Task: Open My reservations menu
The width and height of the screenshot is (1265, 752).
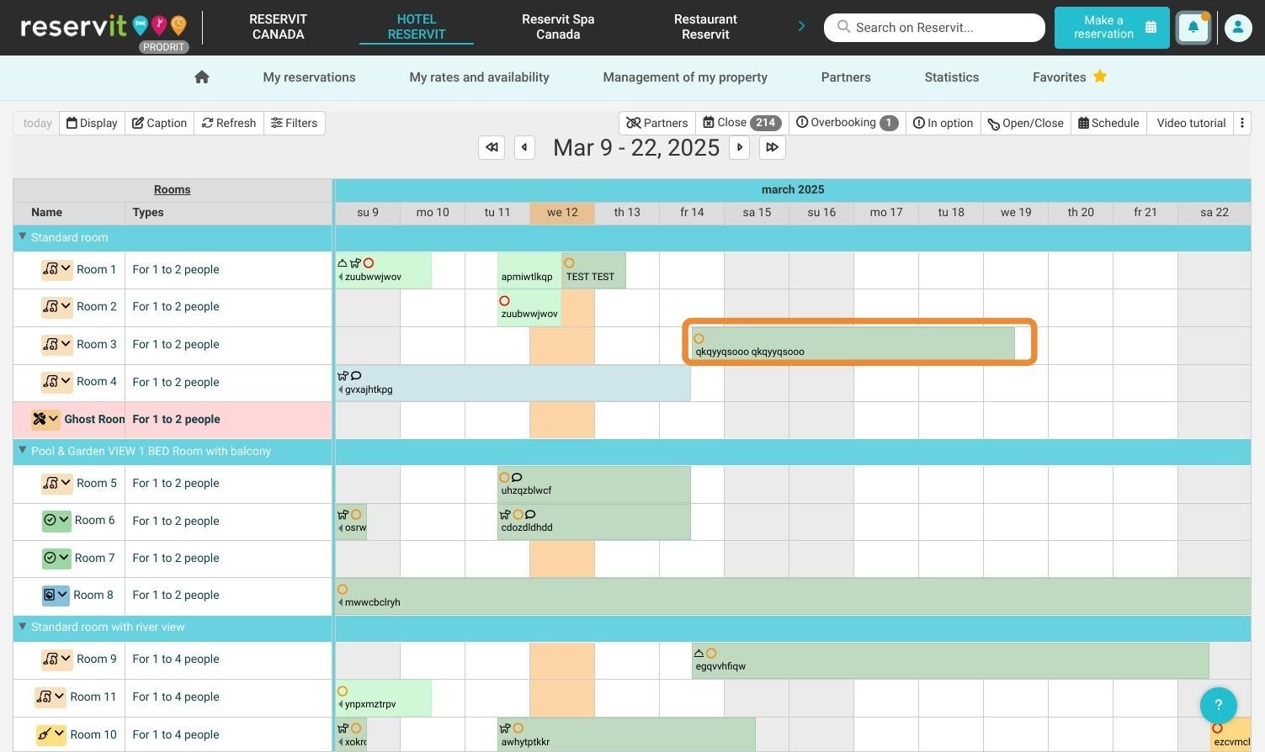Action: [309, 77]
